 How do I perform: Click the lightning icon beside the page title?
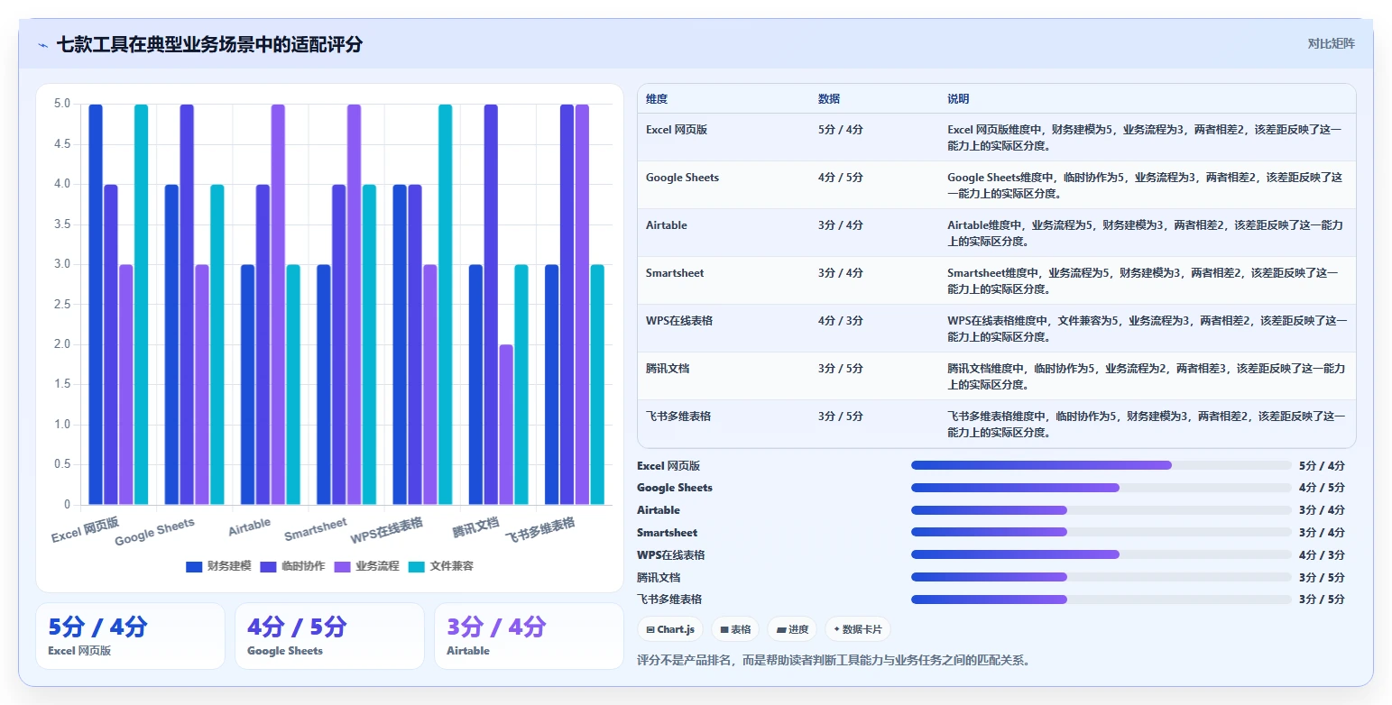tap(43, 45)
